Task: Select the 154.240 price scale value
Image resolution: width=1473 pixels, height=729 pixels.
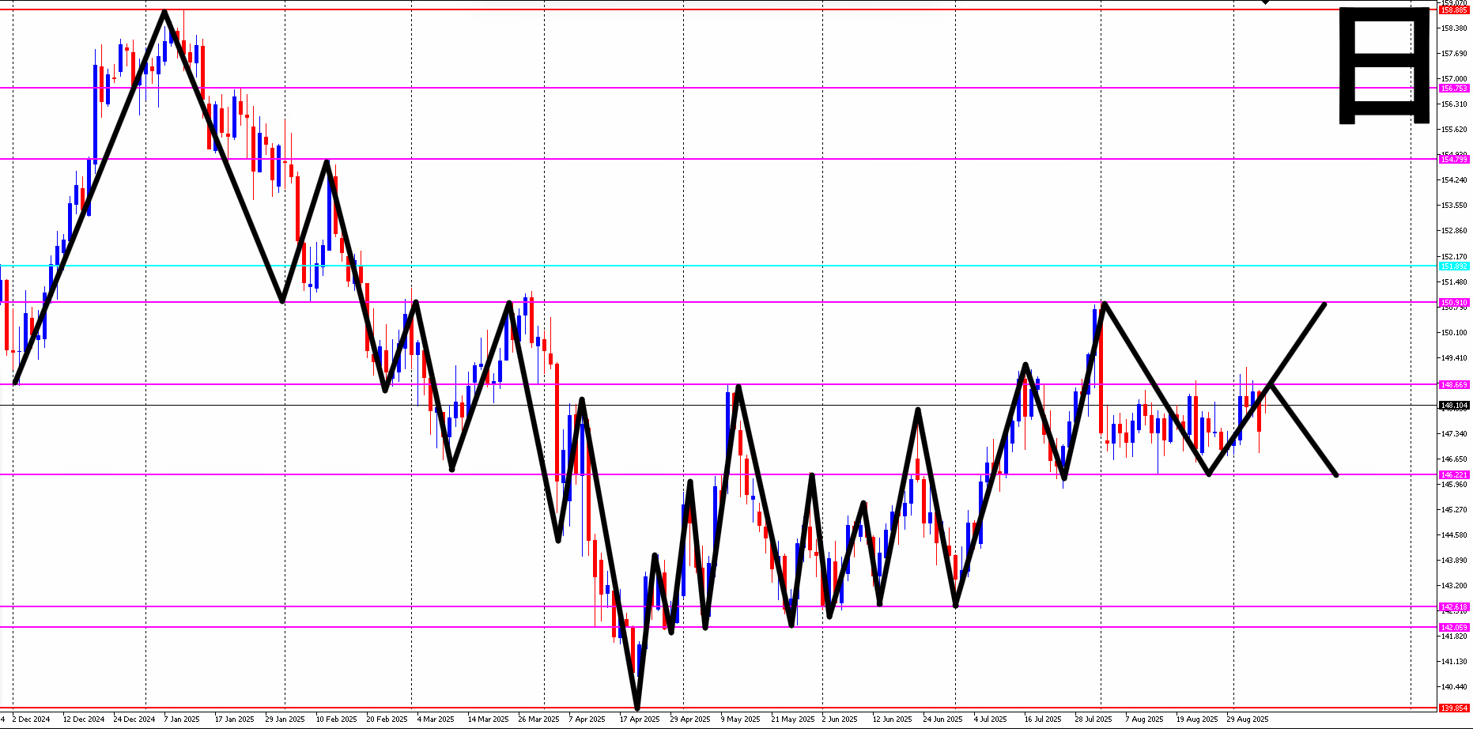Action: pyautogui.click(x=1455, y=180)
